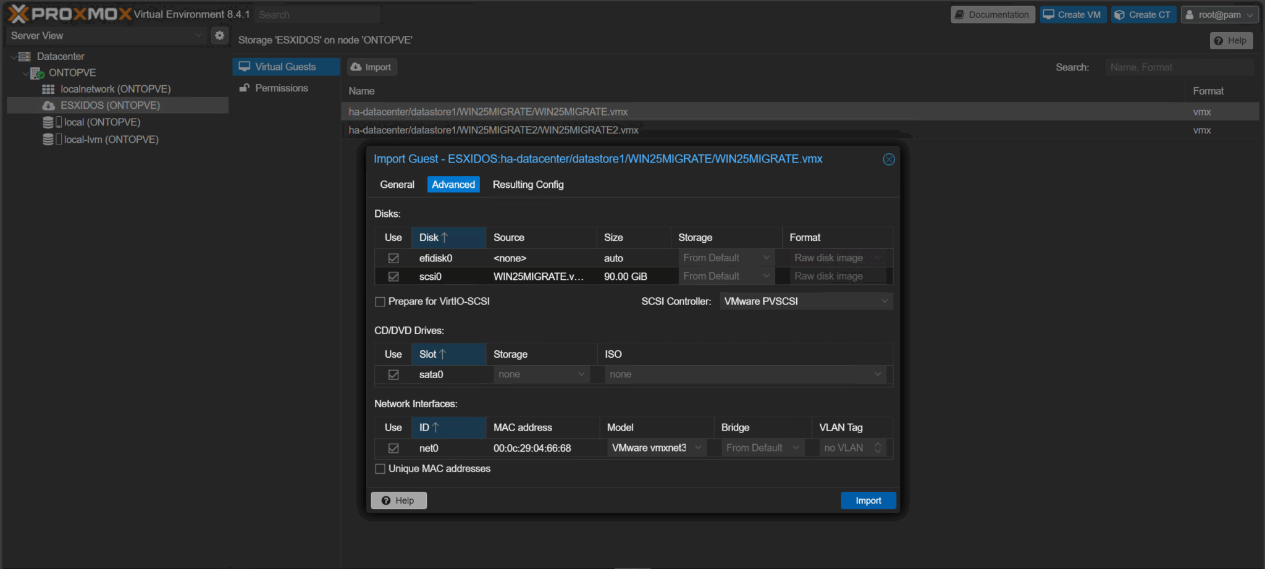Switch to the General tab
This screenshot has width=1265, height=569.
point(397,185)
